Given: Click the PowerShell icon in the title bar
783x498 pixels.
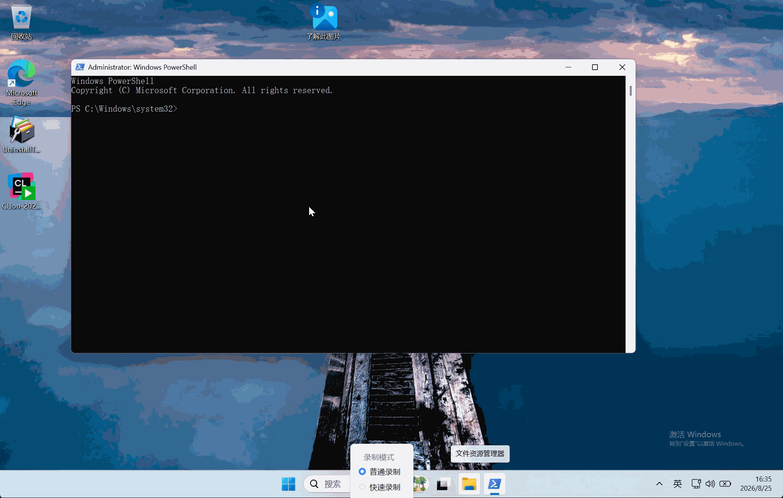Looking at the screenshot, I should coord(80,67).
